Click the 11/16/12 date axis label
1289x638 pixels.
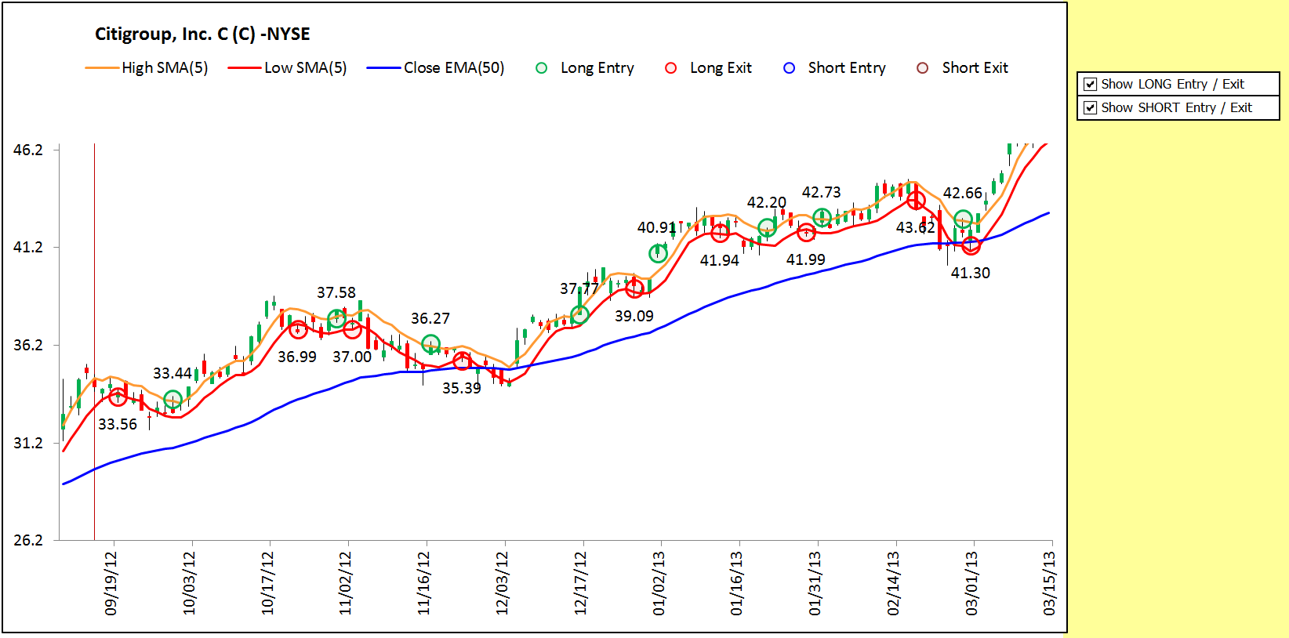(x=423, y=583)
